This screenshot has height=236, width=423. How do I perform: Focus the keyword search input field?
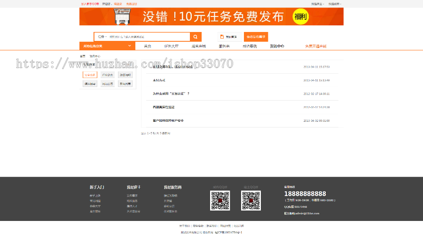pos(149,37)
